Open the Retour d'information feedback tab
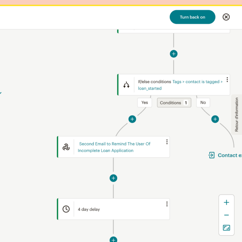The image size is (242, 242). (x=237, y=115)
